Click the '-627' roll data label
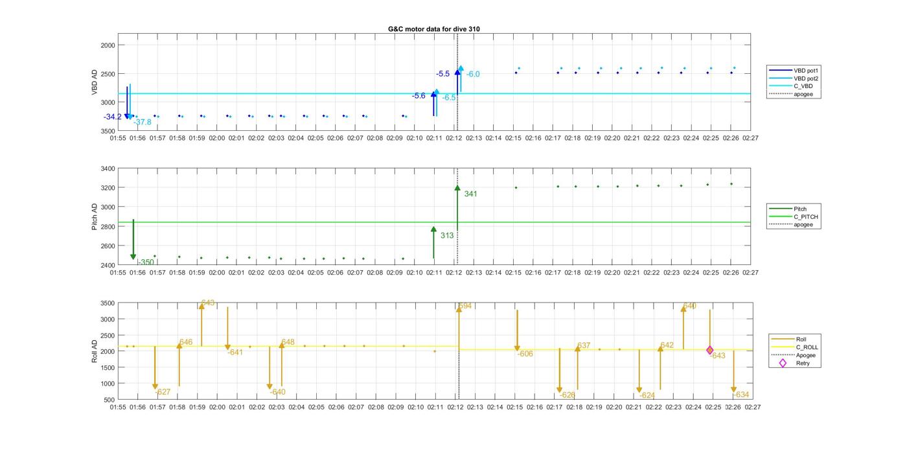The height and width of the screenshot is (449, 907). click(x=163, y=392)
